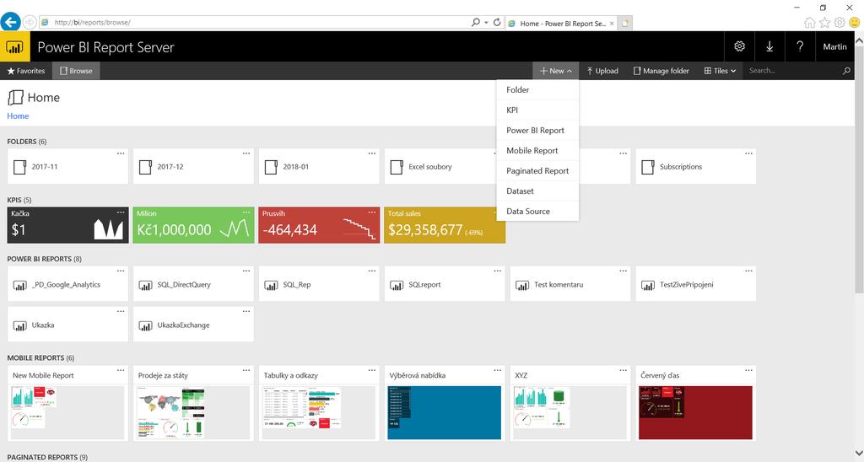Open New Mobile Report thumbnail
Image resolution: width=864 pixels, height=462 pixels.
(x=67, y=413)
